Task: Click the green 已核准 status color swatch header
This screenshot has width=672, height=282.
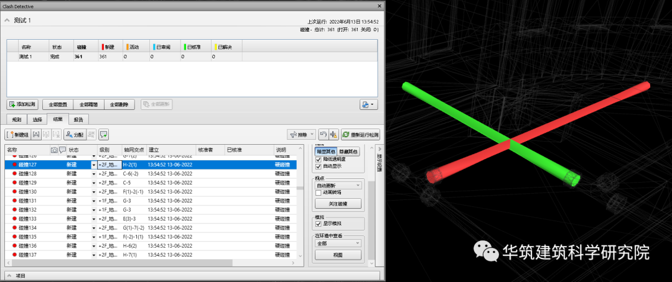Action: [x=185, y=47]
